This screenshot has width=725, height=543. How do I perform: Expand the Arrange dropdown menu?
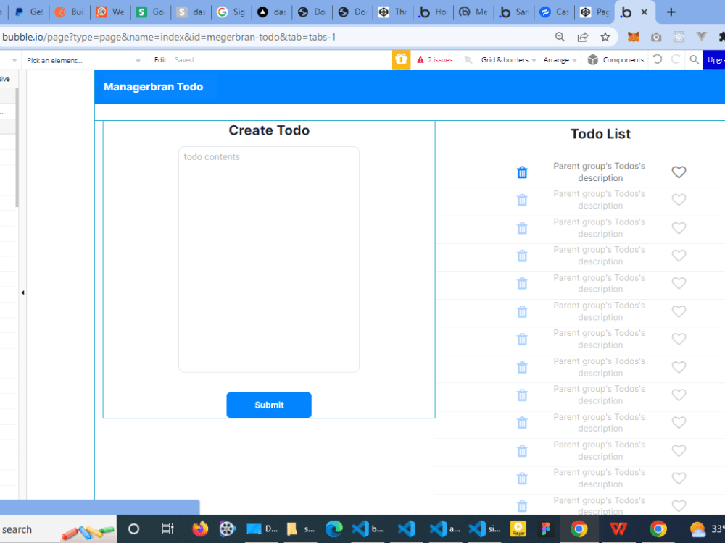(560, 60)
